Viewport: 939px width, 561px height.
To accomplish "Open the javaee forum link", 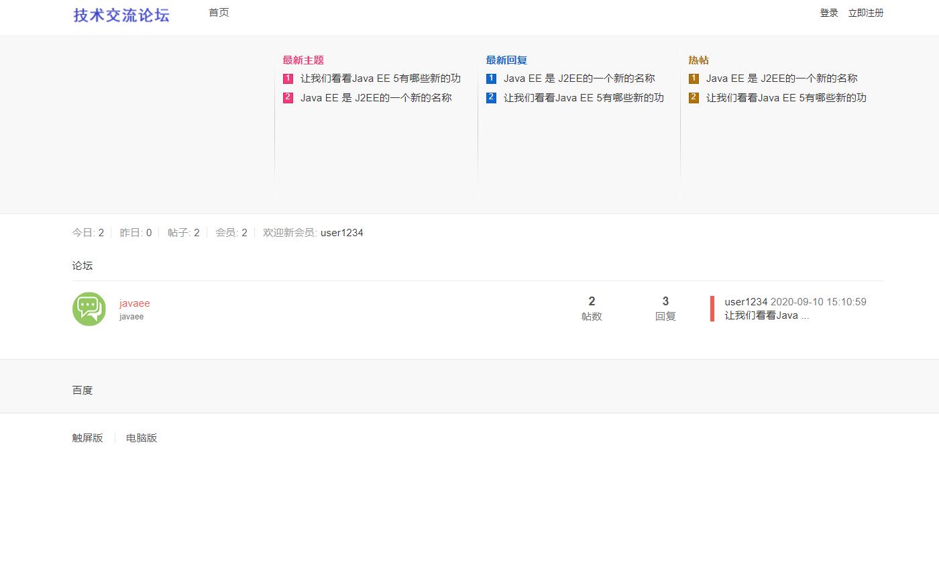I will pos(134,303).
